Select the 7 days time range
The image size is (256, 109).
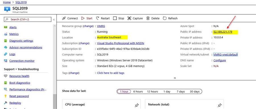181,91
